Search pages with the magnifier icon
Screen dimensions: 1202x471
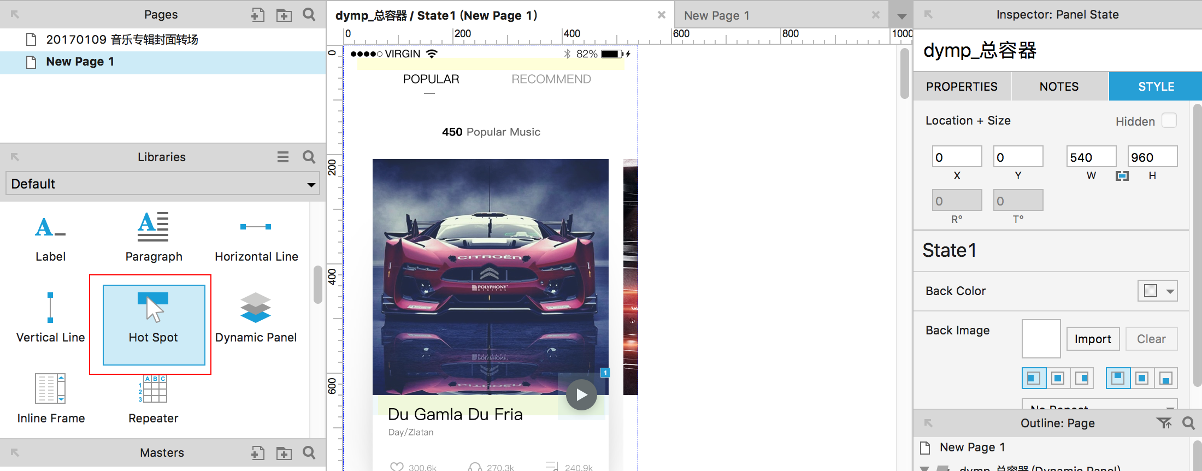tap(309, 15)
